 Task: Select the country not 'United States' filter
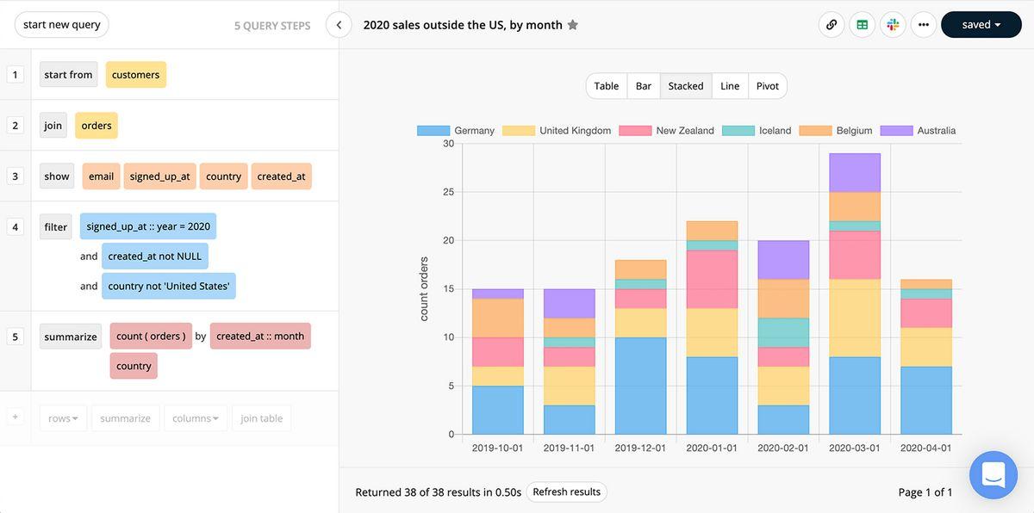point(169,286)
